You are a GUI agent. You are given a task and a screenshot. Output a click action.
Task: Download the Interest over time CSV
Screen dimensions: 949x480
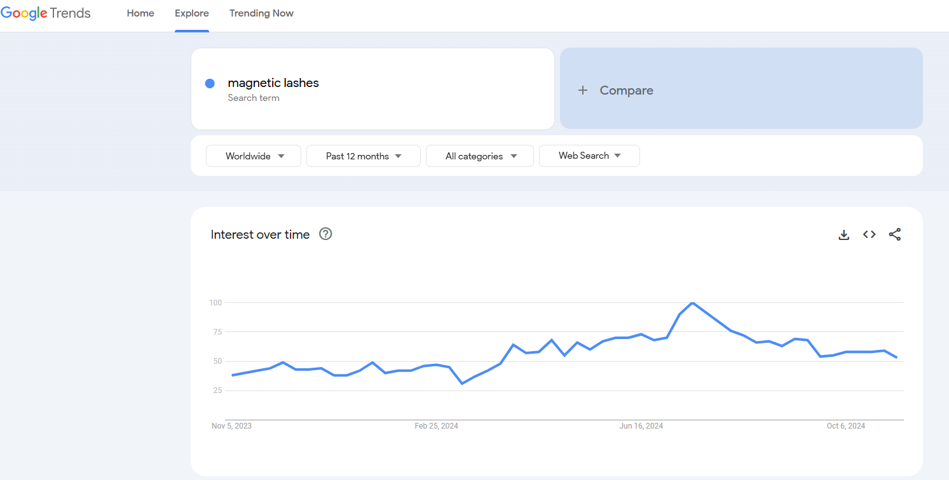coord(844,235)
